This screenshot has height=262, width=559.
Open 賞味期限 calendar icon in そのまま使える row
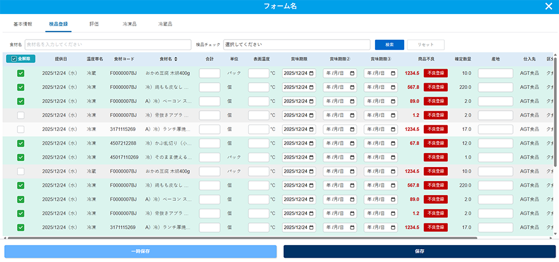pyautogui.click(x=312, y=157)
